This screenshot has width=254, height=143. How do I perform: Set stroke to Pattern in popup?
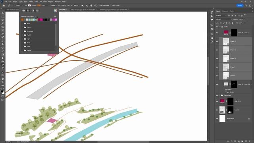tap(37, 11)
